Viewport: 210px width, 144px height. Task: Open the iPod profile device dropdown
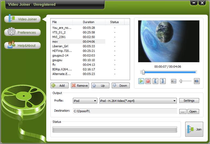[x=85, y=101]
